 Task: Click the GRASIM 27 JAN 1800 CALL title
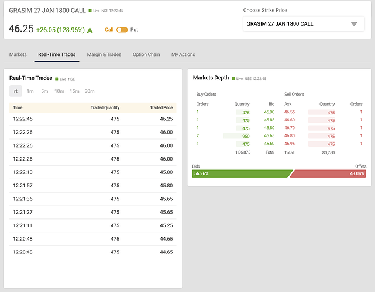[47, 11]
